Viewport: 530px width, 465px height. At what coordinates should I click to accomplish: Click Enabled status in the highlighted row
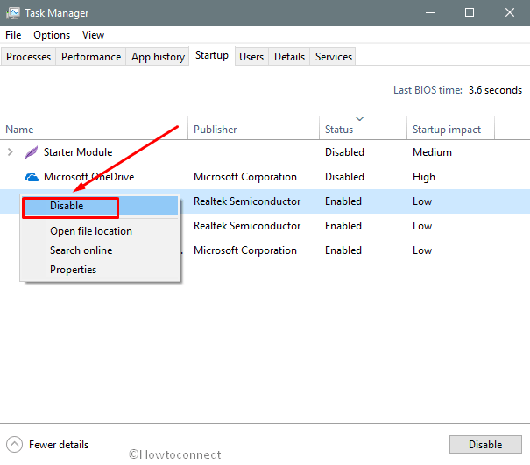343,201
